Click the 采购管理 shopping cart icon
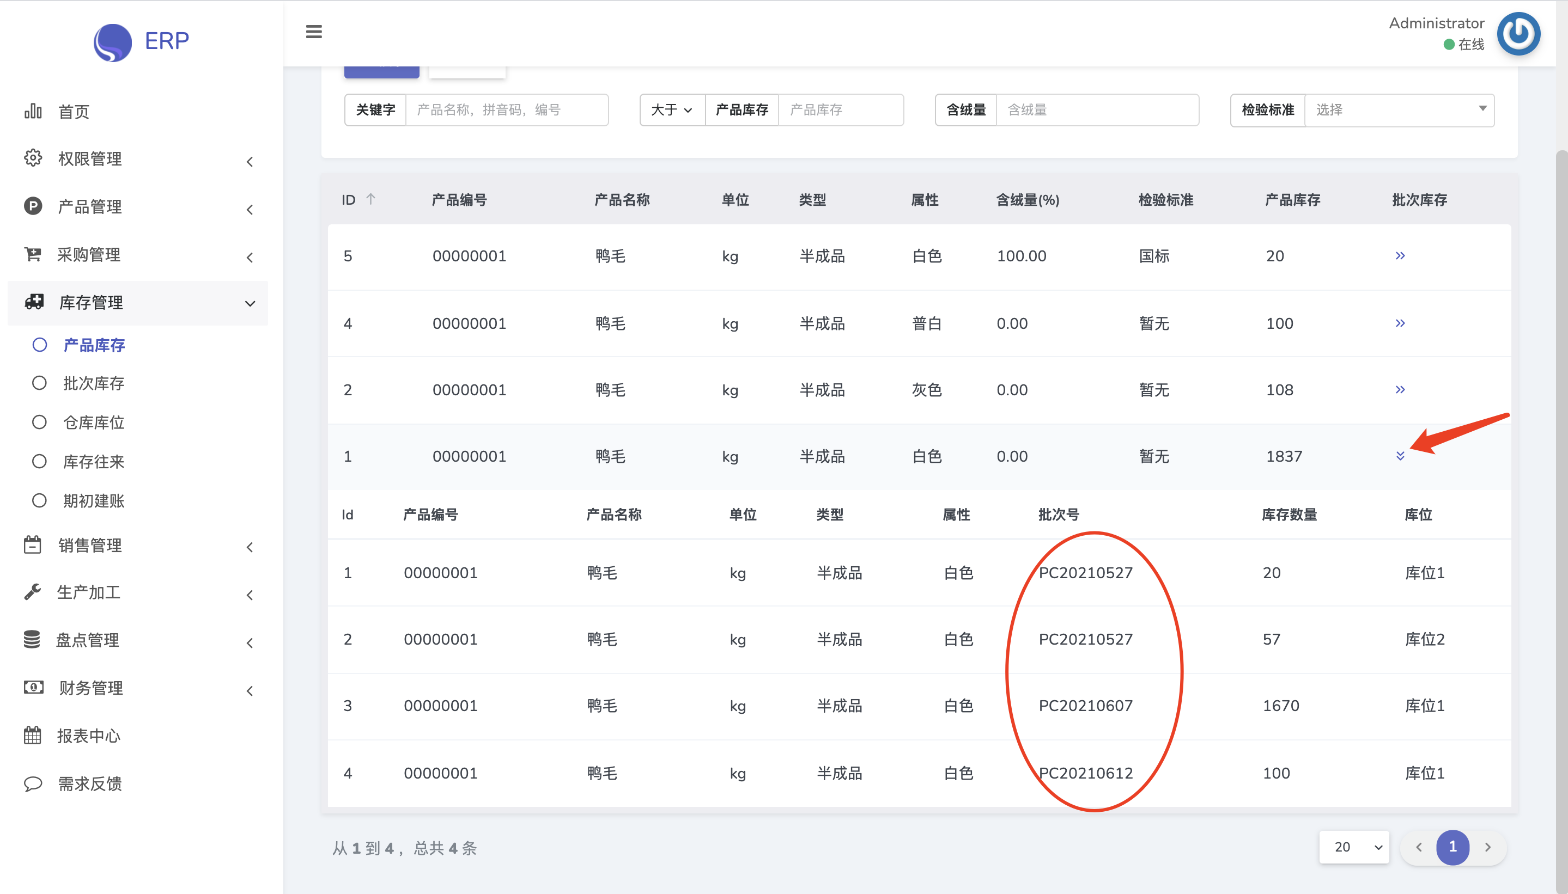Viewport: 1568px width, 894px height. pos(33,254)
